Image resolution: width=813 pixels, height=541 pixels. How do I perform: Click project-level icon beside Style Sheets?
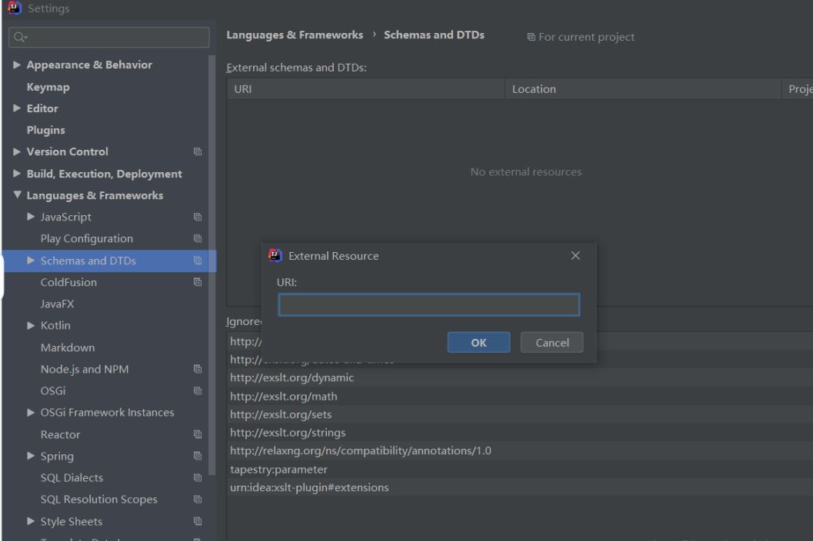198,522
